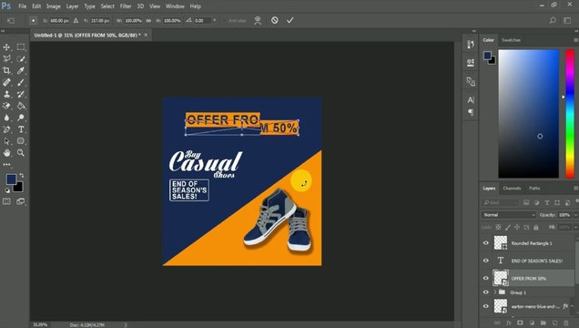
Task: Expand the shoe layer effects arrow
Action: coord(573,306)
